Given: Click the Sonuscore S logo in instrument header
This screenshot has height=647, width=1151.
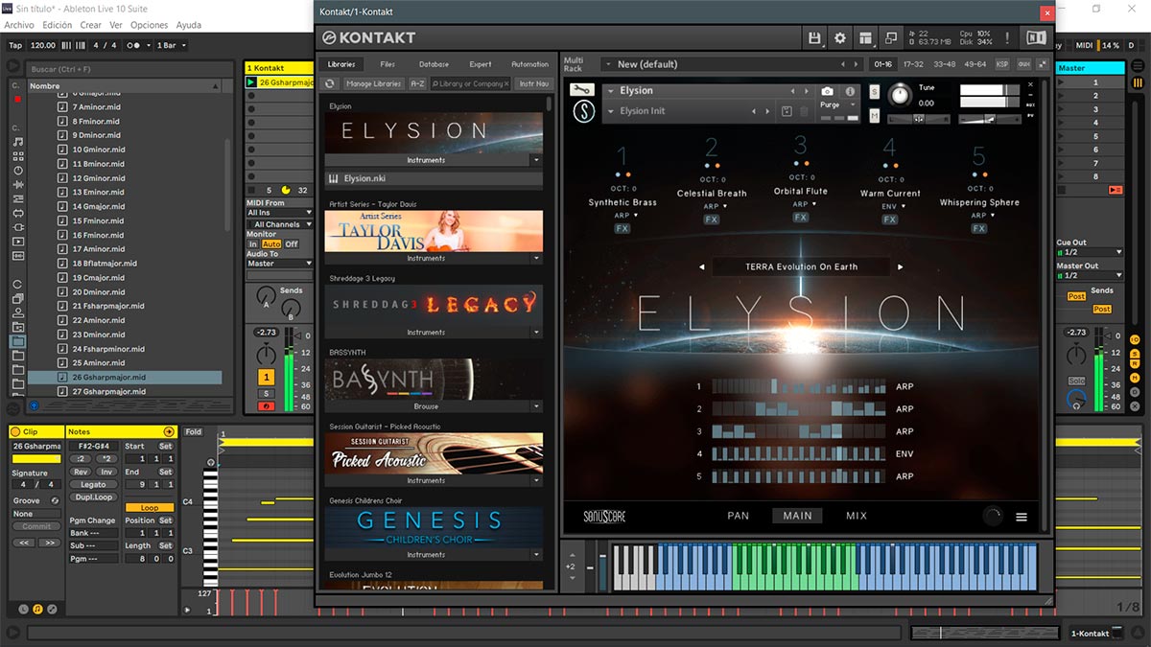Looking at the screenshot, I should 583,111.
